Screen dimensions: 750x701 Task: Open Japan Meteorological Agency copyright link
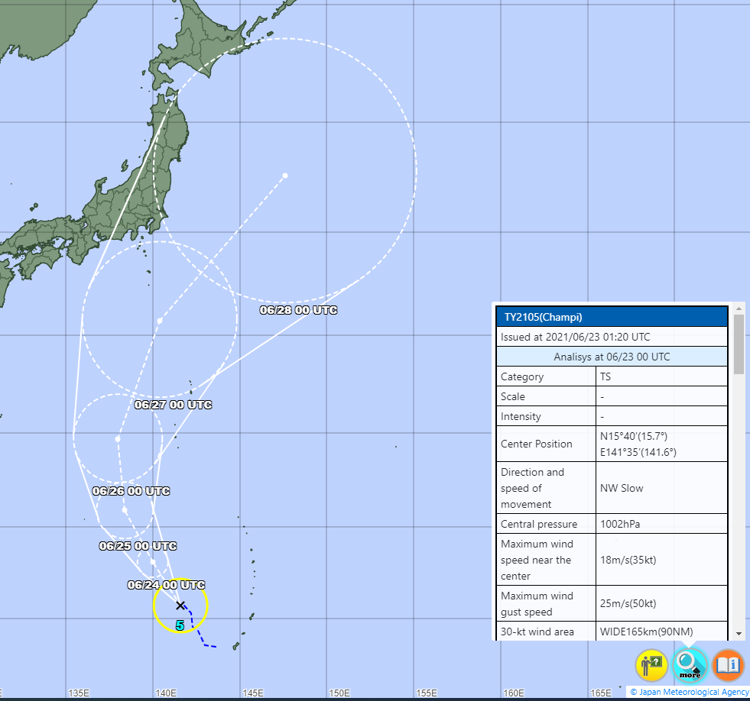(x=690, y=692)
